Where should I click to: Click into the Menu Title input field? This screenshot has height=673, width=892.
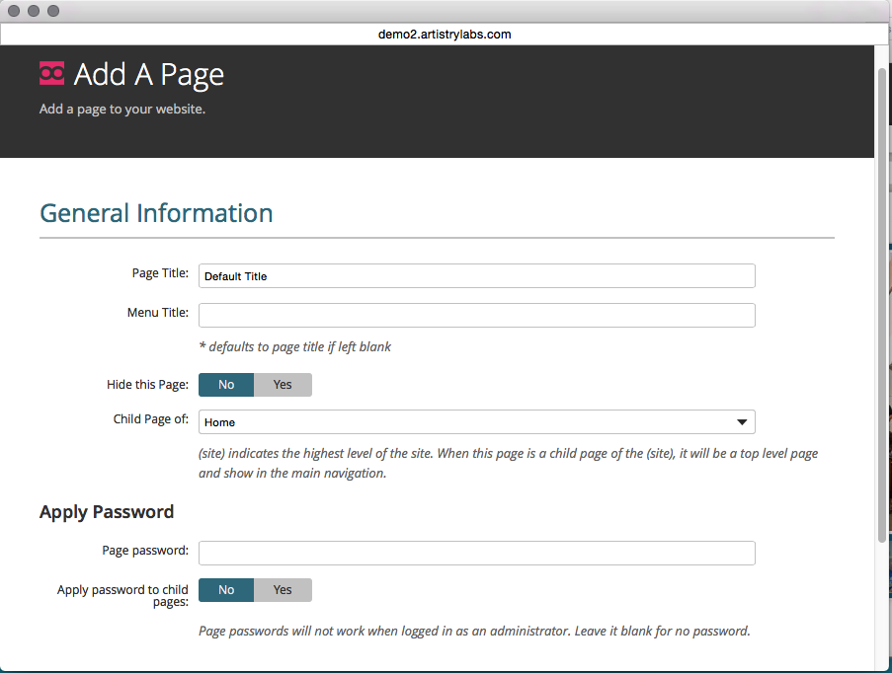point(476,316)
